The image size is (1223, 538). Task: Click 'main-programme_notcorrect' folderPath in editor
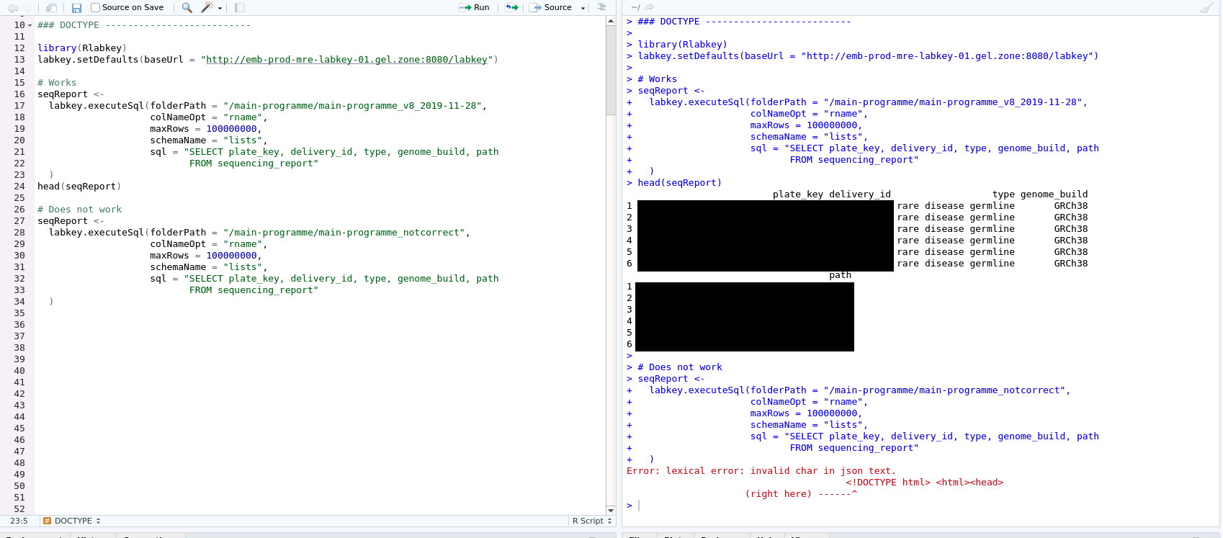[x=344, y=233]
